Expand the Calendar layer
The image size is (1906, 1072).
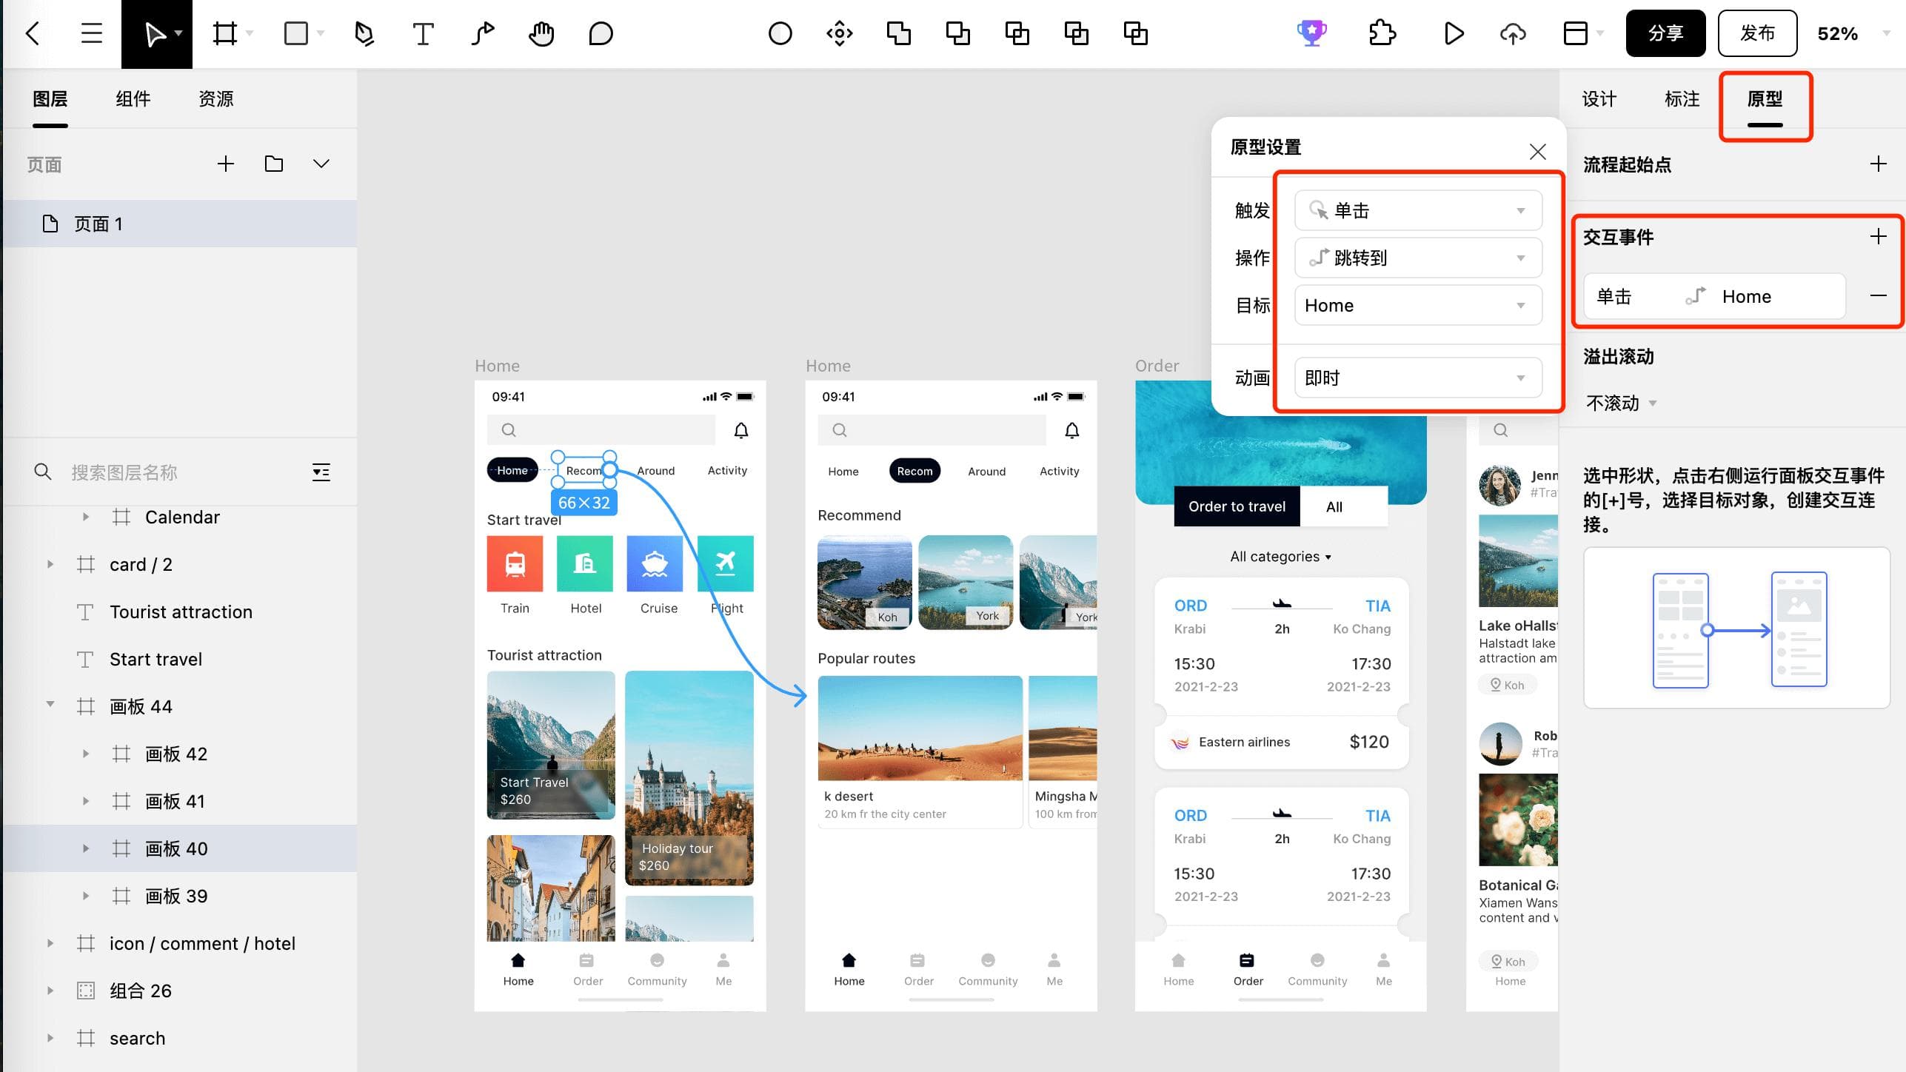(x=86, y=517)
